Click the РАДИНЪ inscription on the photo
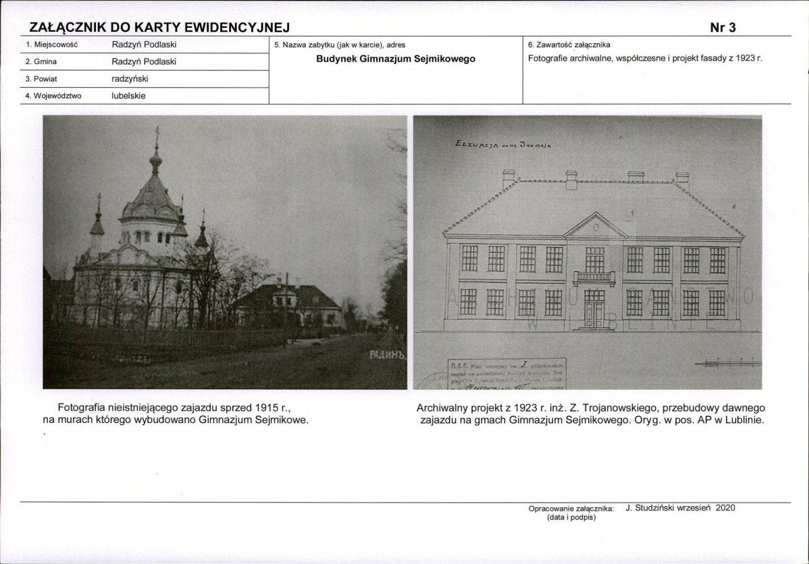Image resolution: width=809 pixels, height=564 pixels. (388, 355)
